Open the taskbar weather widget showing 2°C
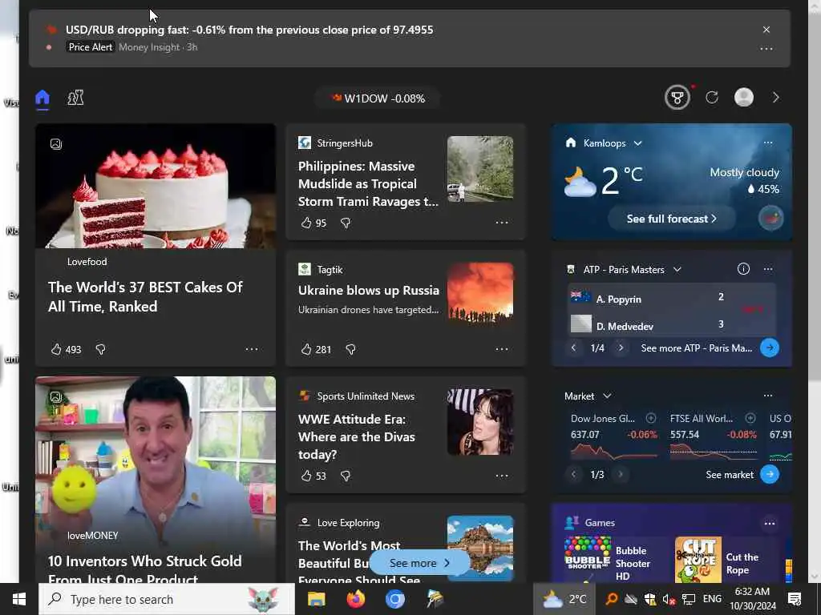This screenshot has height=615, width=821. click(x=564, y=599)
